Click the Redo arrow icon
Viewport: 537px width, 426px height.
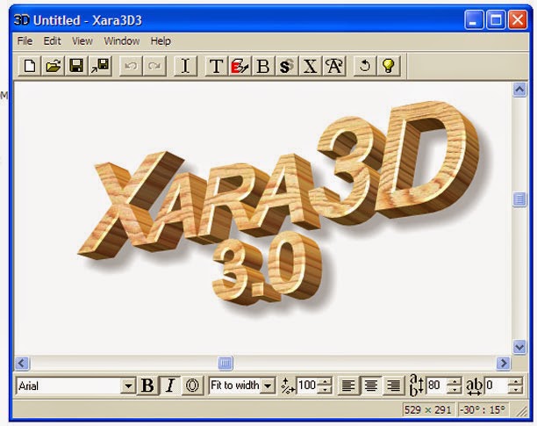click(154, 66)
